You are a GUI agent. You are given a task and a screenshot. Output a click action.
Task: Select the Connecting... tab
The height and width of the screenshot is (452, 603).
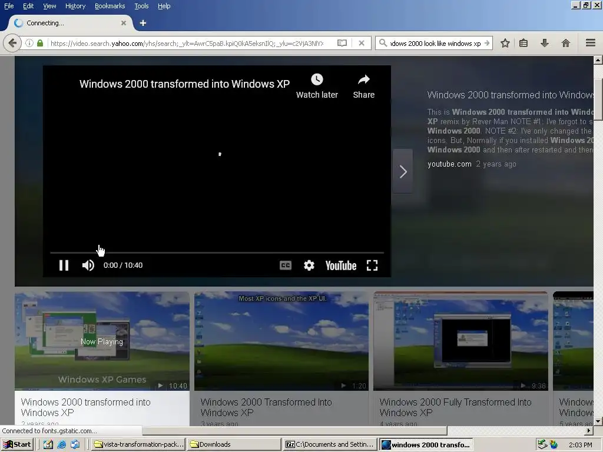(x=69, y=23)
